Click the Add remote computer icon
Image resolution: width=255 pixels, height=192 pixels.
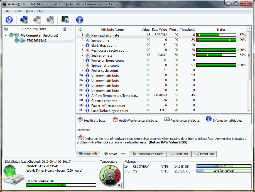tap(24, 20)
